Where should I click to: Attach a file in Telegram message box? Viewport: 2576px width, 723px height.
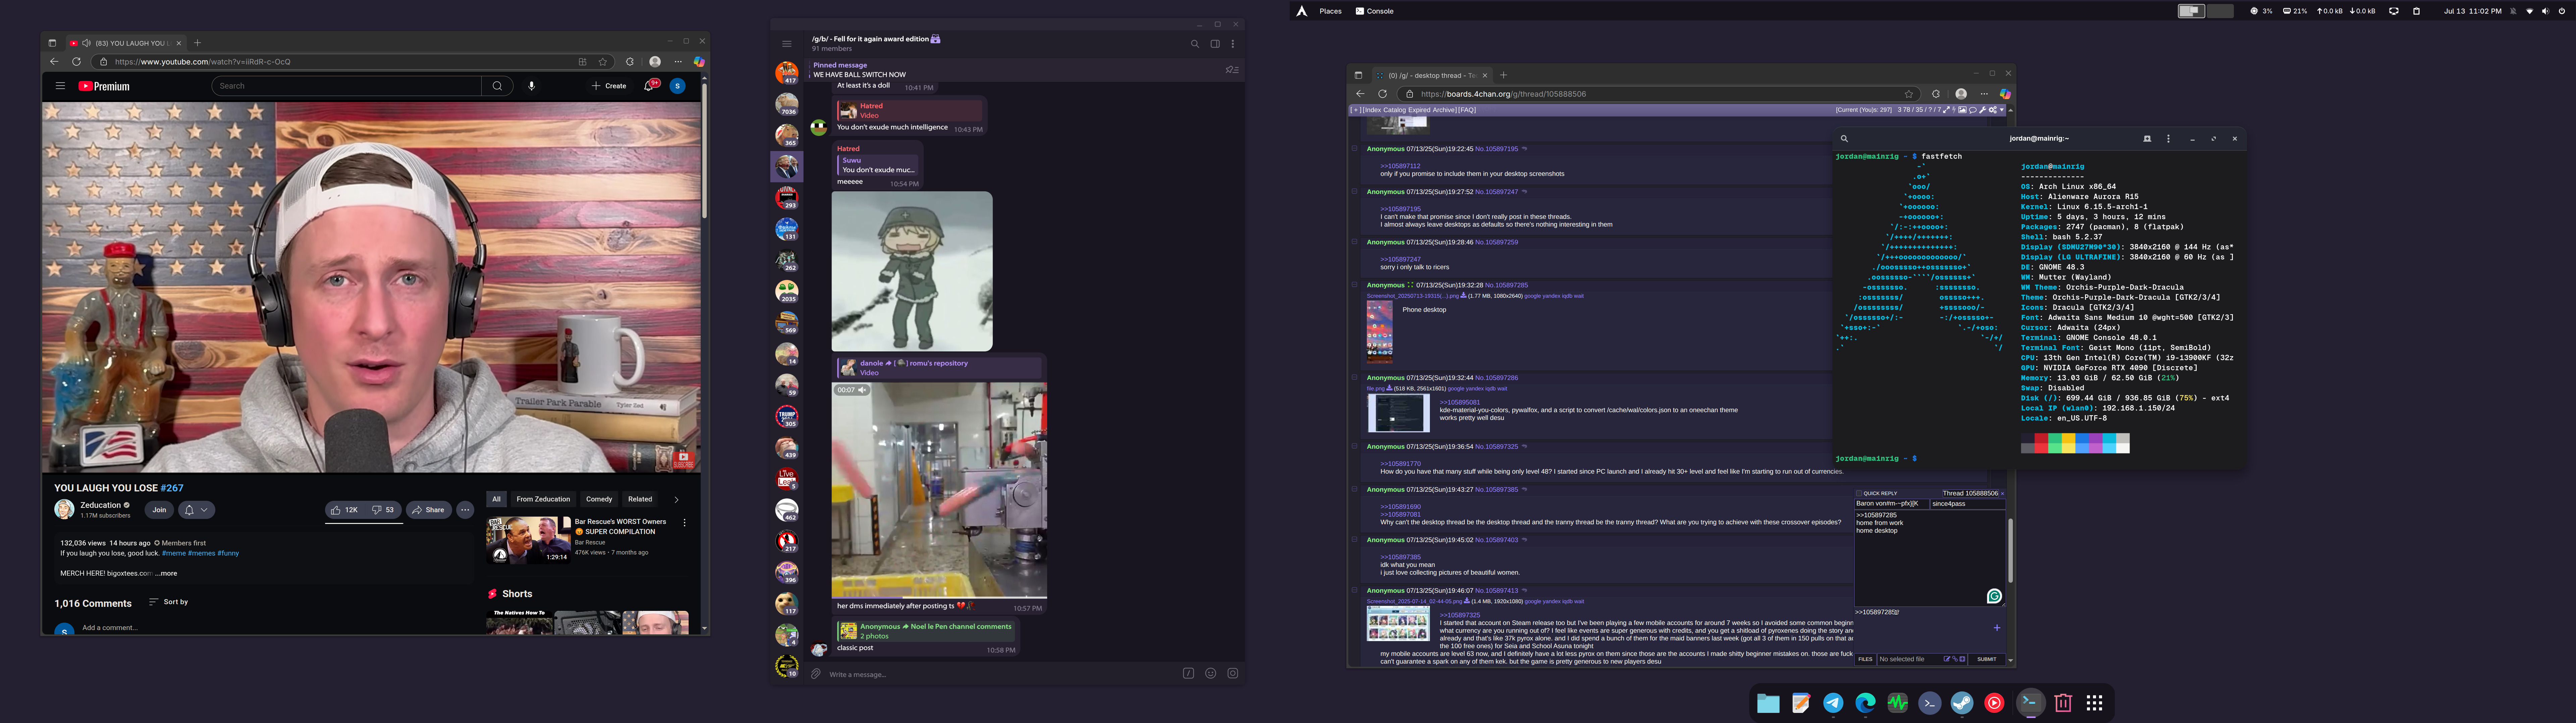click(x=816, y=674)
